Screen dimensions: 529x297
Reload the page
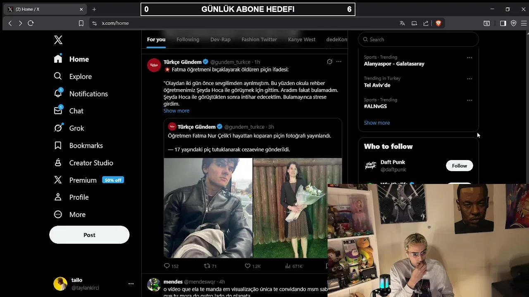coord(31,23)
